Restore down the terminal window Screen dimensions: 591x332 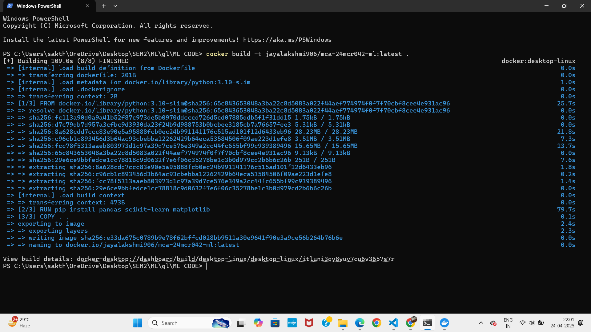point(564,6)
